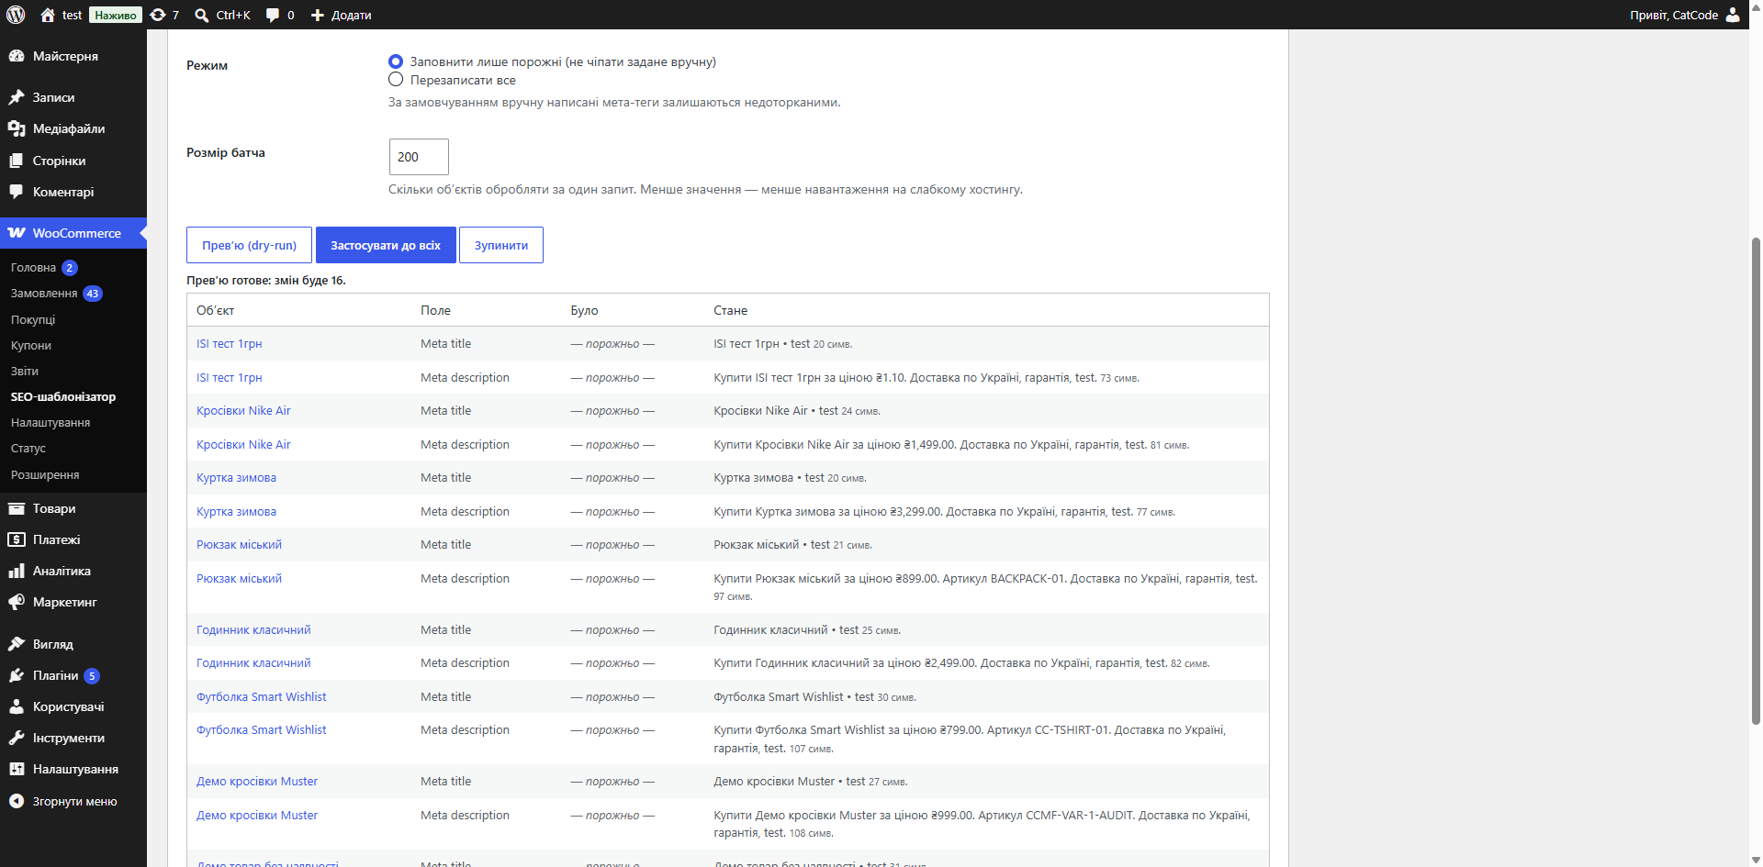Viewport: 1763px width, 867px height.
Task: Click the Зупинити button
Action: pyautogui.click(x=501, y=245)
